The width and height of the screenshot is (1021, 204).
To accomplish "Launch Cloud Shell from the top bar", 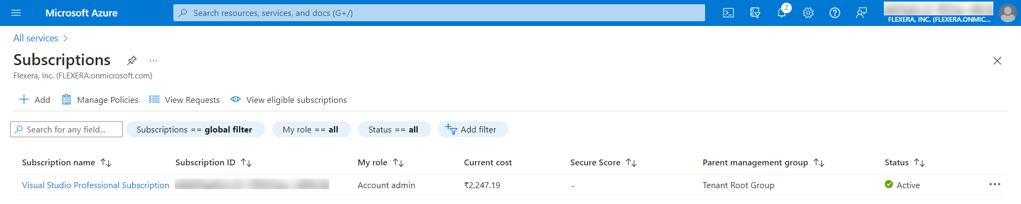I will click(x=729, y=13).
